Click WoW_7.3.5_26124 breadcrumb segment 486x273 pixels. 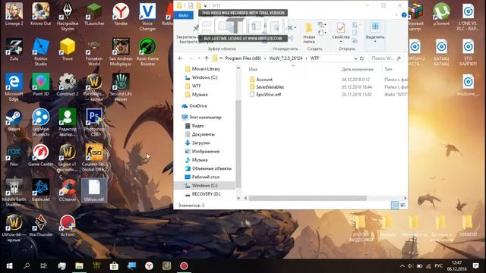pyautogui.click(x=286, y=58)
